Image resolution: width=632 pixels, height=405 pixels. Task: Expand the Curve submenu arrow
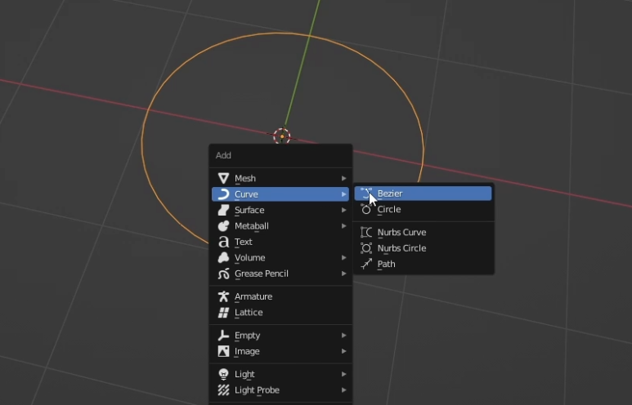point(344,194)
